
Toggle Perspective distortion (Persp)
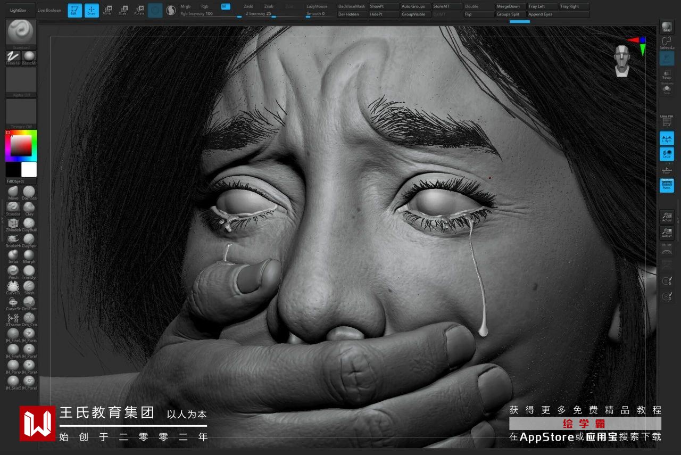pyautogui.click(x=667, y=185)
